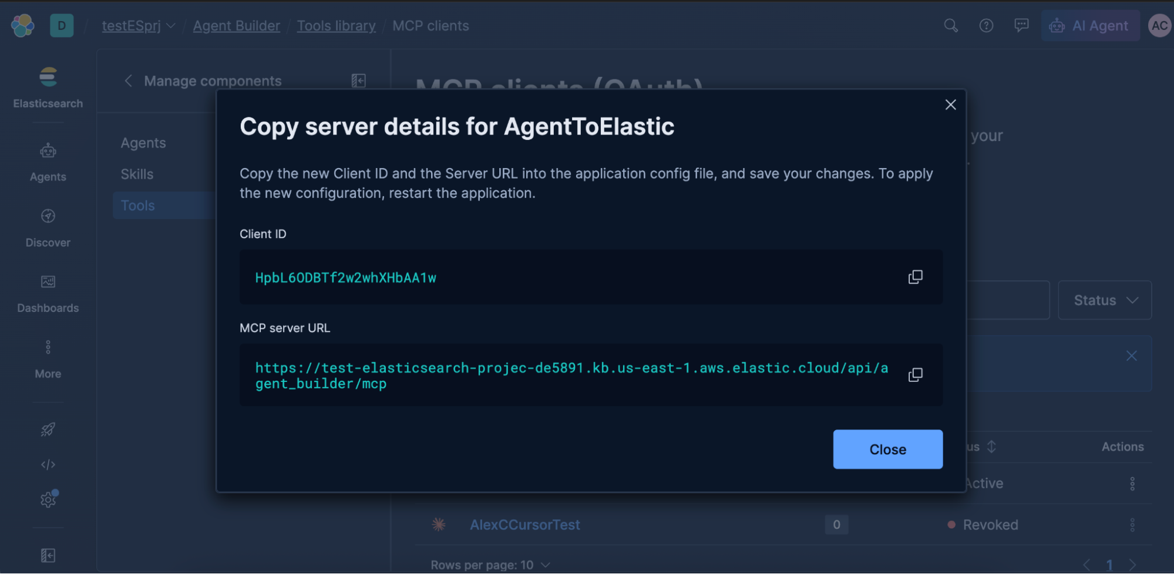Click the Close button in the dialog
Image resolution: width=1174 pixels, height=574 pixels.
click(x=887, y=449)
